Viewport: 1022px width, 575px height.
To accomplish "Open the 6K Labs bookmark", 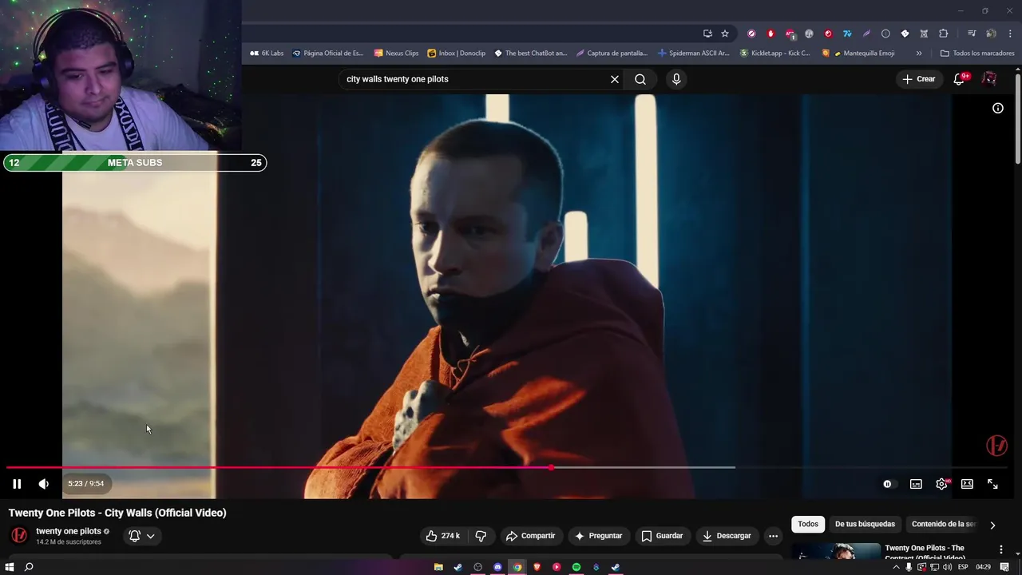I will (x=267, y=54).
